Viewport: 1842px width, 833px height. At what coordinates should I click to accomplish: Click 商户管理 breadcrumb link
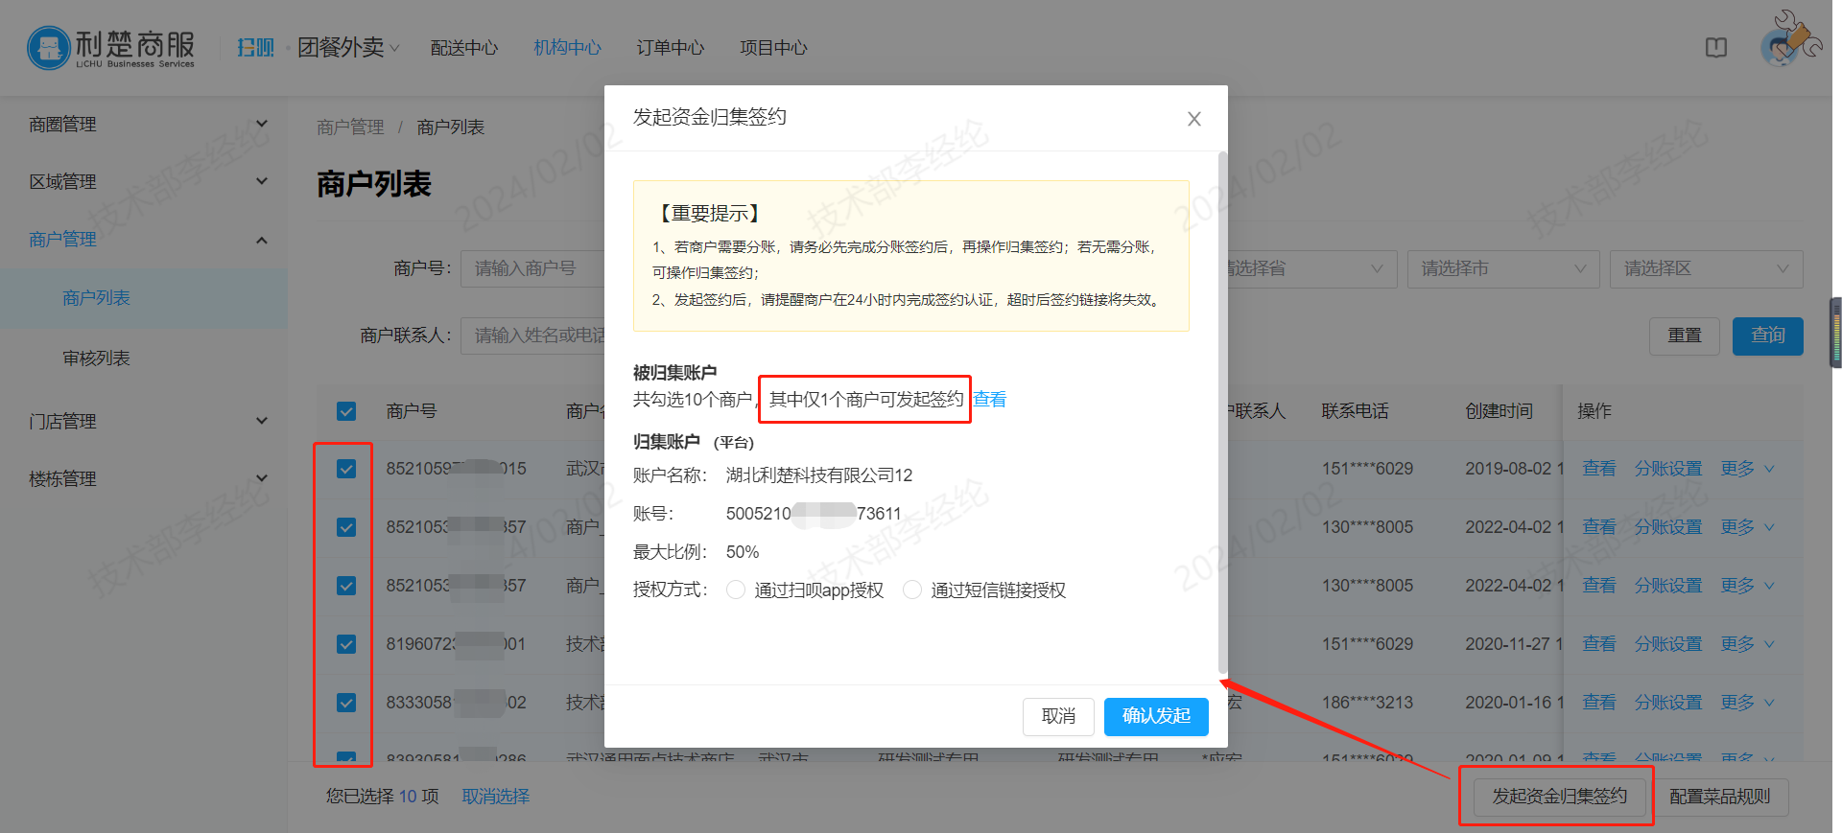tap(350, 127)
